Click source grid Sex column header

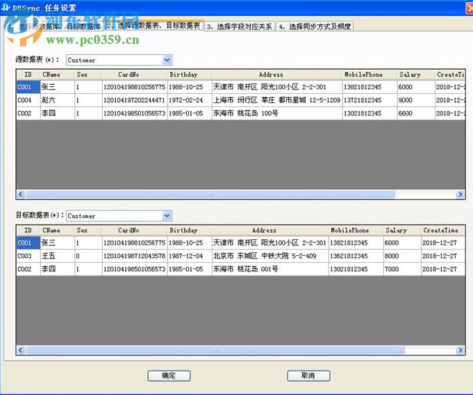point(88,74)
